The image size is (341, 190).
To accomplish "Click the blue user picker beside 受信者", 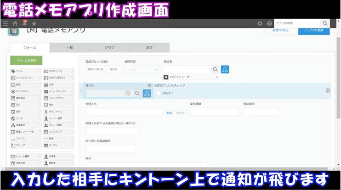I will (x=225, y=69).
